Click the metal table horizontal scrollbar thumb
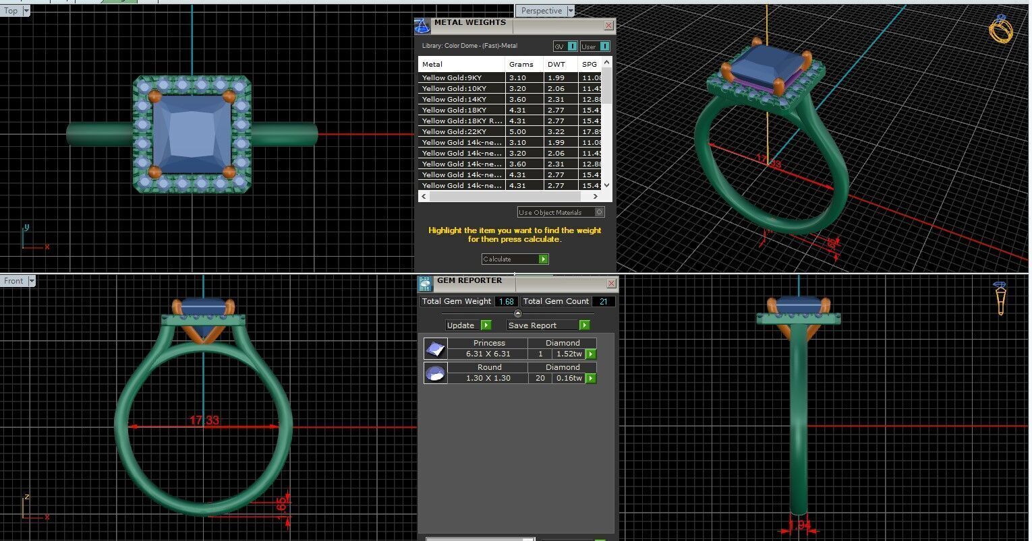 pyautogui.click(x=505, y=196)
